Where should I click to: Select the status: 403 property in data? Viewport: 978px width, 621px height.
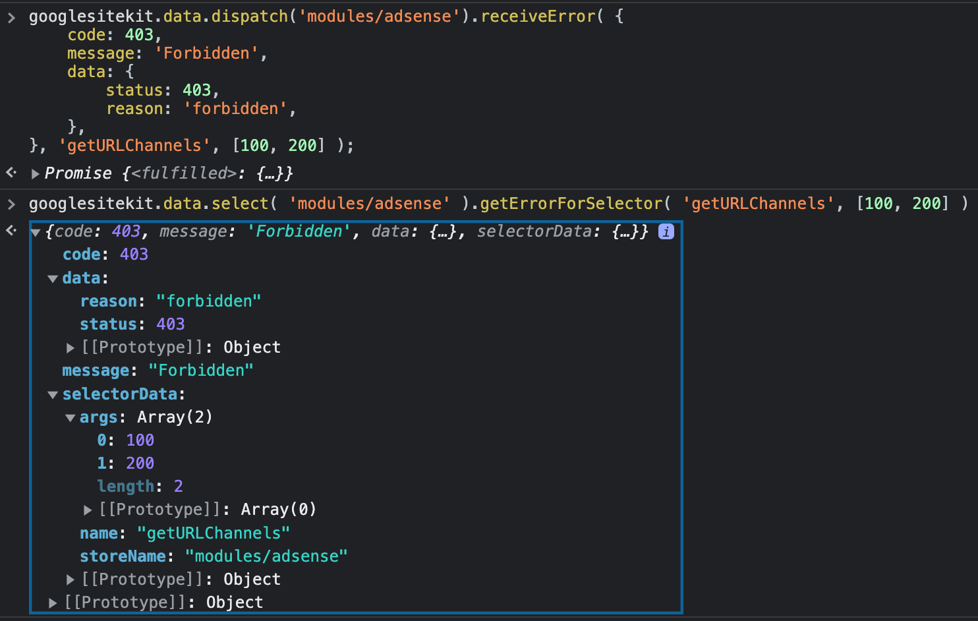(x=132, y=324)
